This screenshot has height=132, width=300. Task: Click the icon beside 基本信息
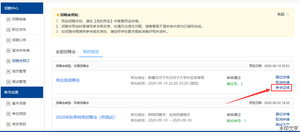pyautogui.click(x=8, y=104)
